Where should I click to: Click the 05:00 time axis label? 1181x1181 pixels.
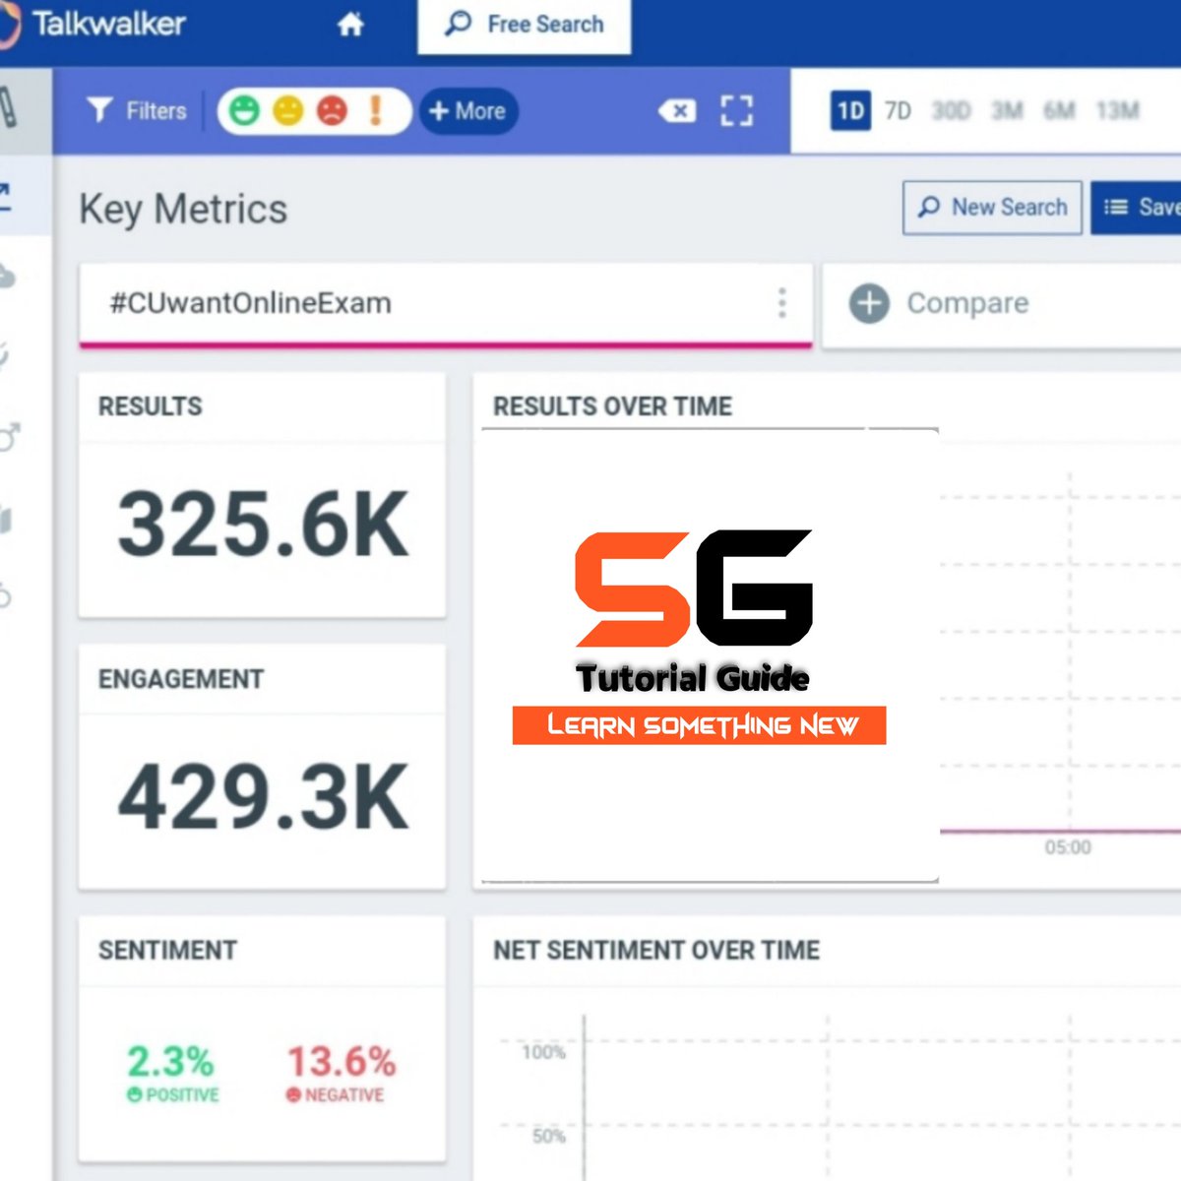tap(1068, 847)
